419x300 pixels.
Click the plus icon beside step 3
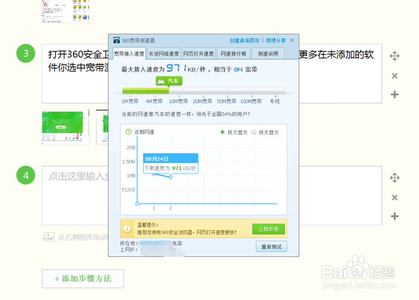(x=394, y=95)
